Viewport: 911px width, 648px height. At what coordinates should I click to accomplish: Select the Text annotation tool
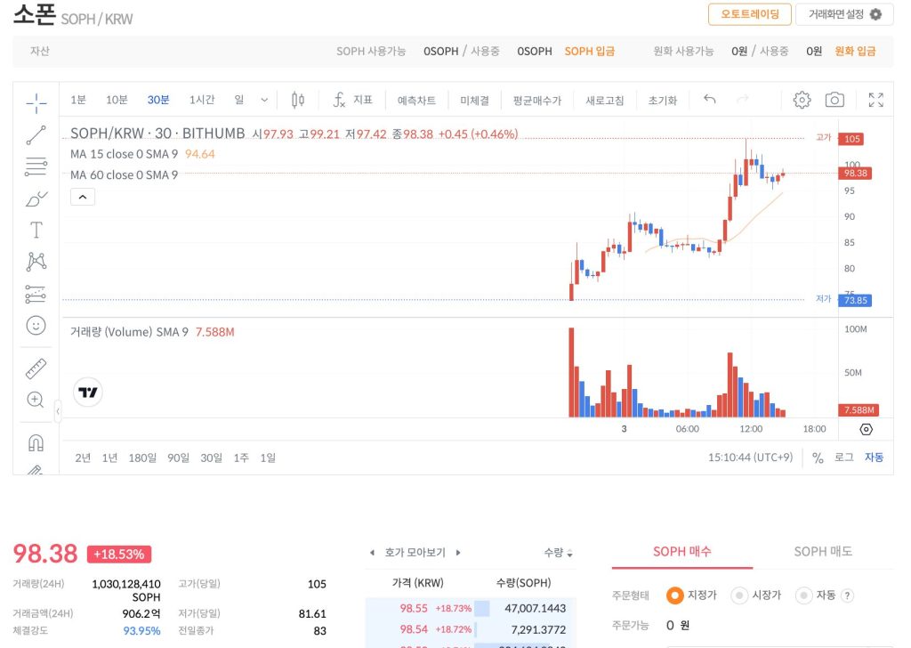click(x=36, y=231)
